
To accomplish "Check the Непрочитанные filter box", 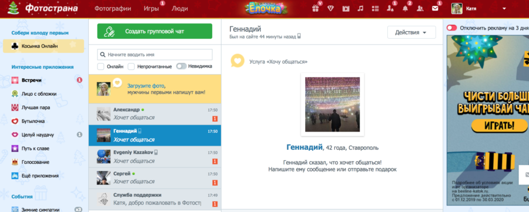I will click(x=131, y=66).
